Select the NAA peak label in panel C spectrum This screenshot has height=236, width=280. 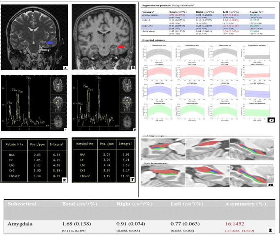click(x=29, y=77)
